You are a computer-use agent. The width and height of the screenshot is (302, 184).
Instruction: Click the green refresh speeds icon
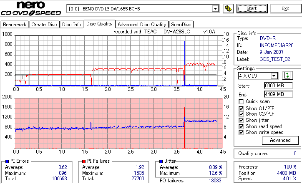287,76
